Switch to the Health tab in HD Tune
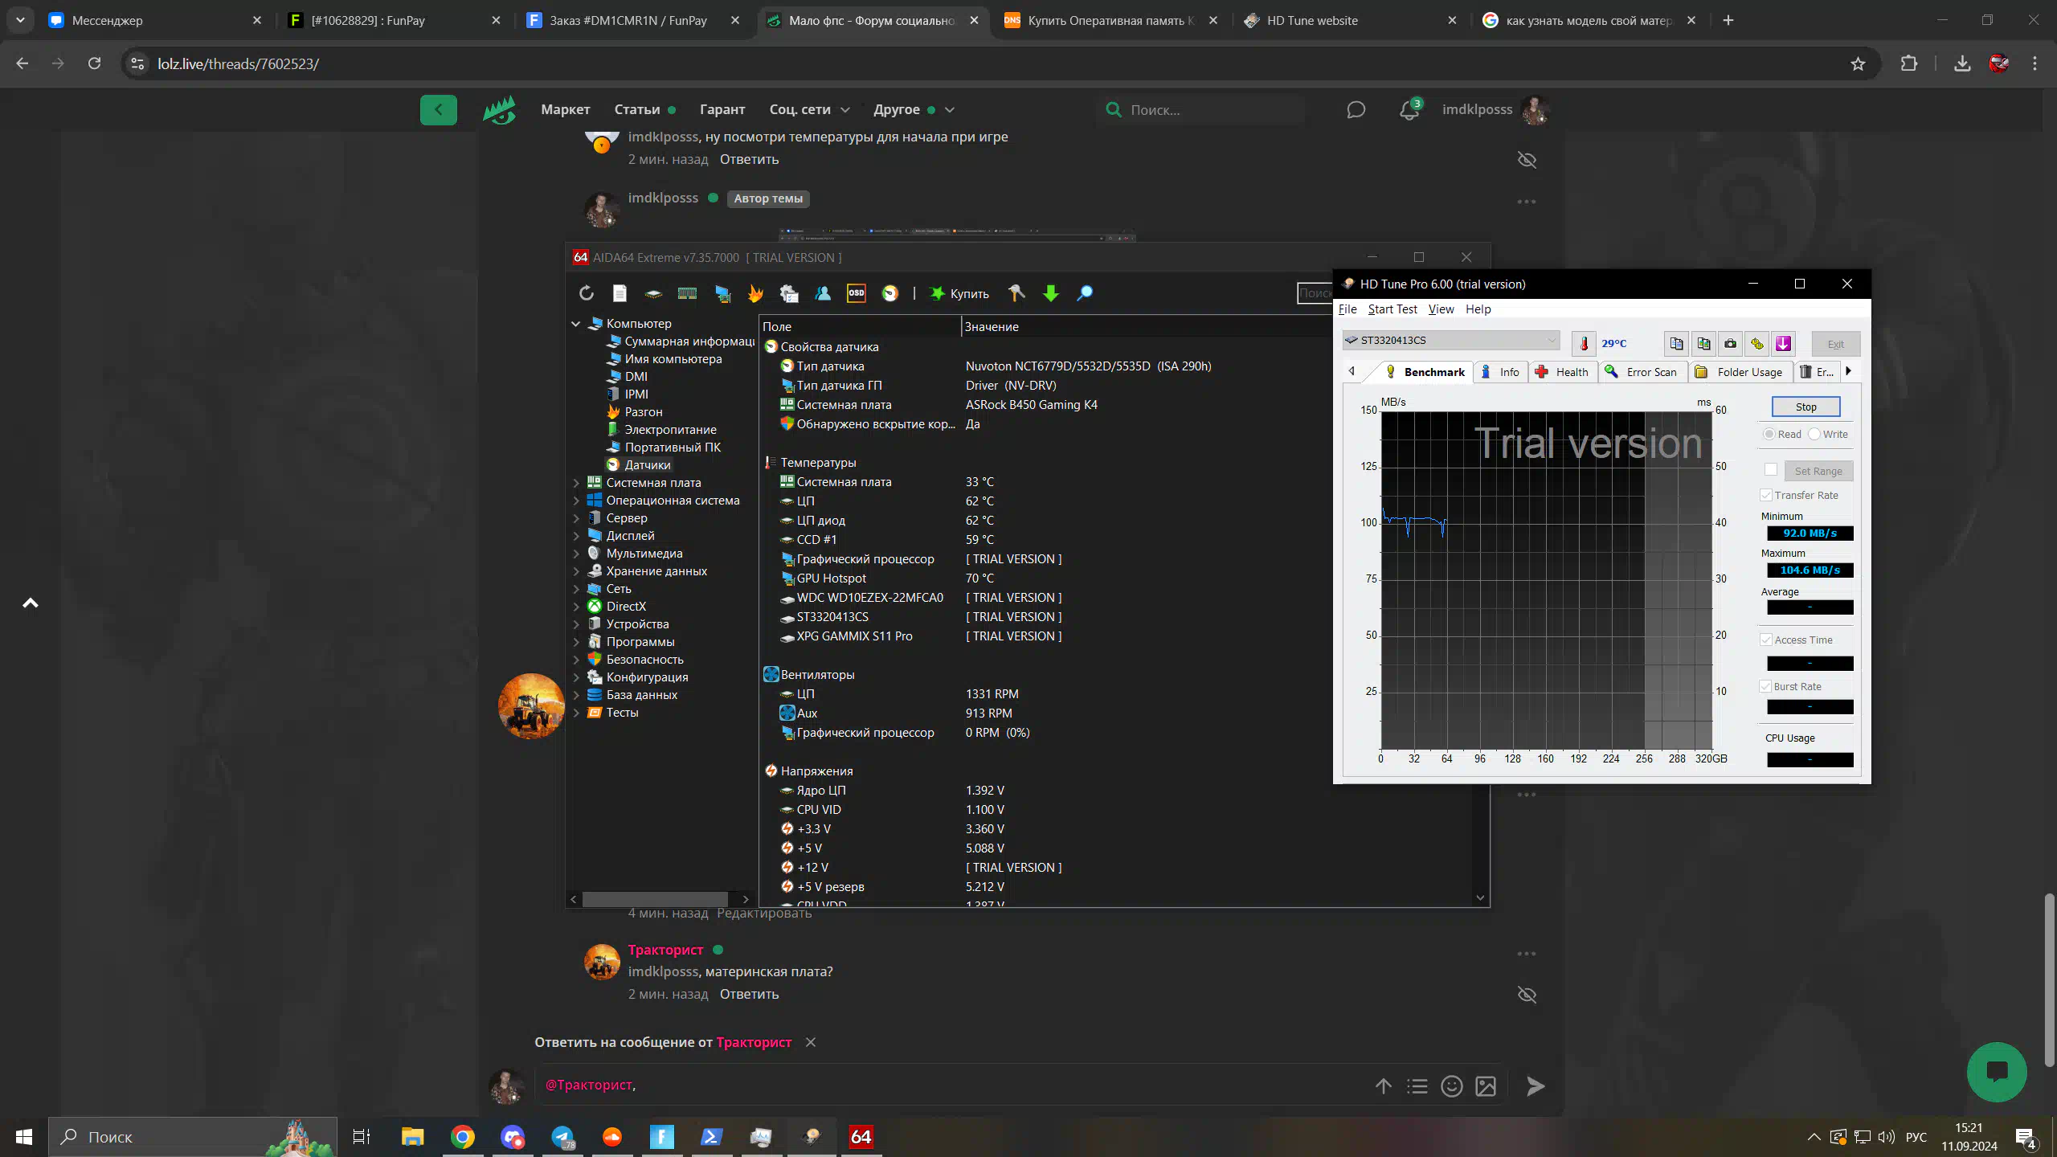2057x1157 pixels. pyautogui.click(x=1561, y=372)
